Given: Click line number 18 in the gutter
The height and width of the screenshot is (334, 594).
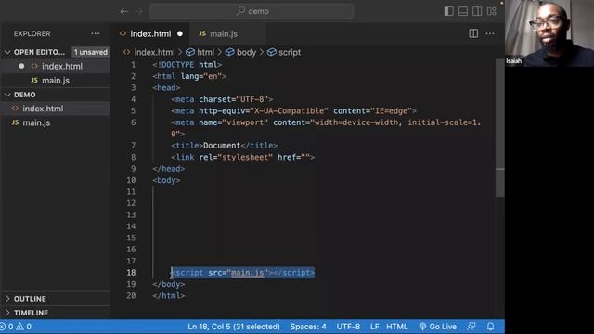Looking at the screenshot, I should coord(131,273).
